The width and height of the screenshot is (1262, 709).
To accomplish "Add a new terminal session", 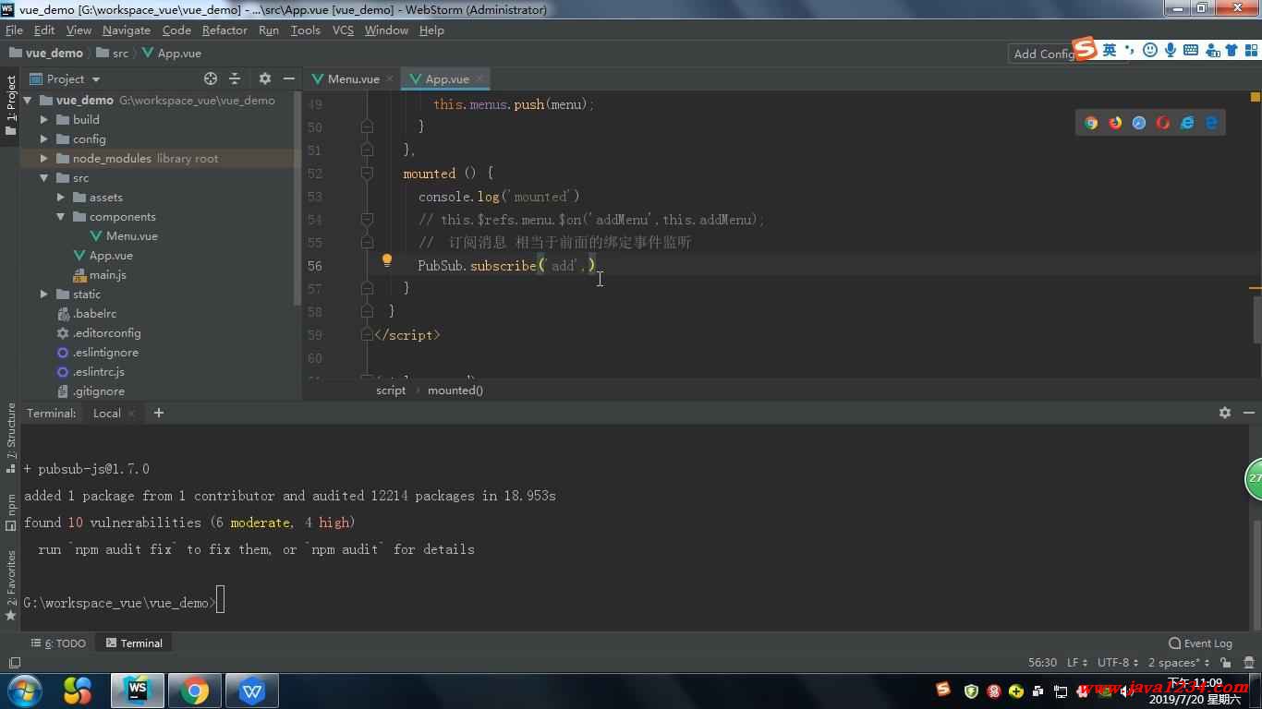I will [x=158, y=413].
